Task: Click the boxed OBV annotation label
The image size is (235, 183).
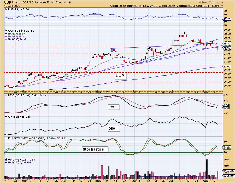Action: [x=114, y=129]
